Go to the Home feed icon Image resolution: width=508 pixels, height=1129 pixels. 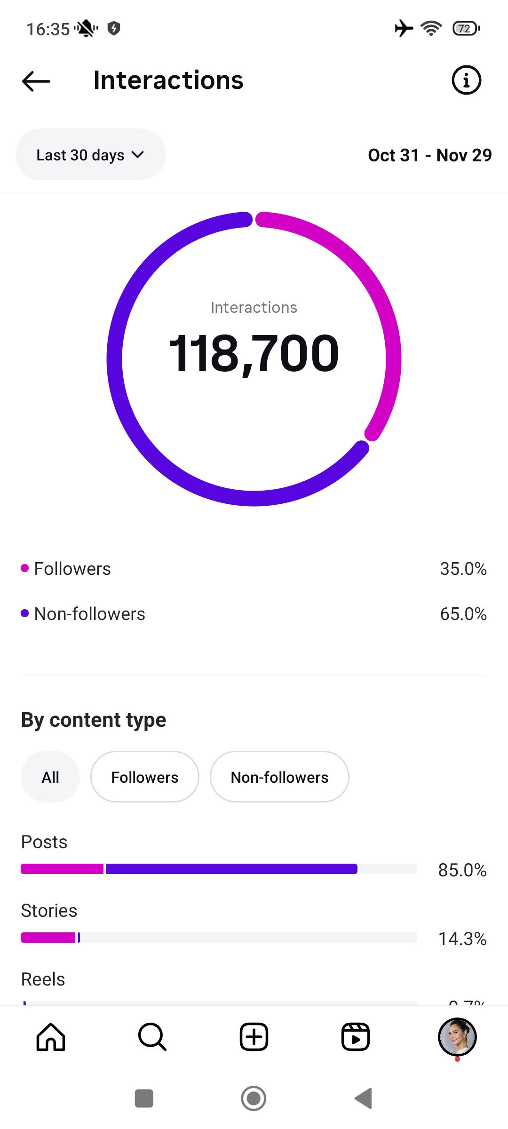click(x=51, y=1037)
